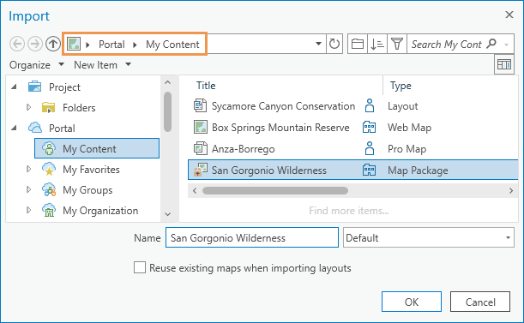Screen dimensions: 524x323
Task: Click the My Organization cloud icon
Action: tap(49, 211)
